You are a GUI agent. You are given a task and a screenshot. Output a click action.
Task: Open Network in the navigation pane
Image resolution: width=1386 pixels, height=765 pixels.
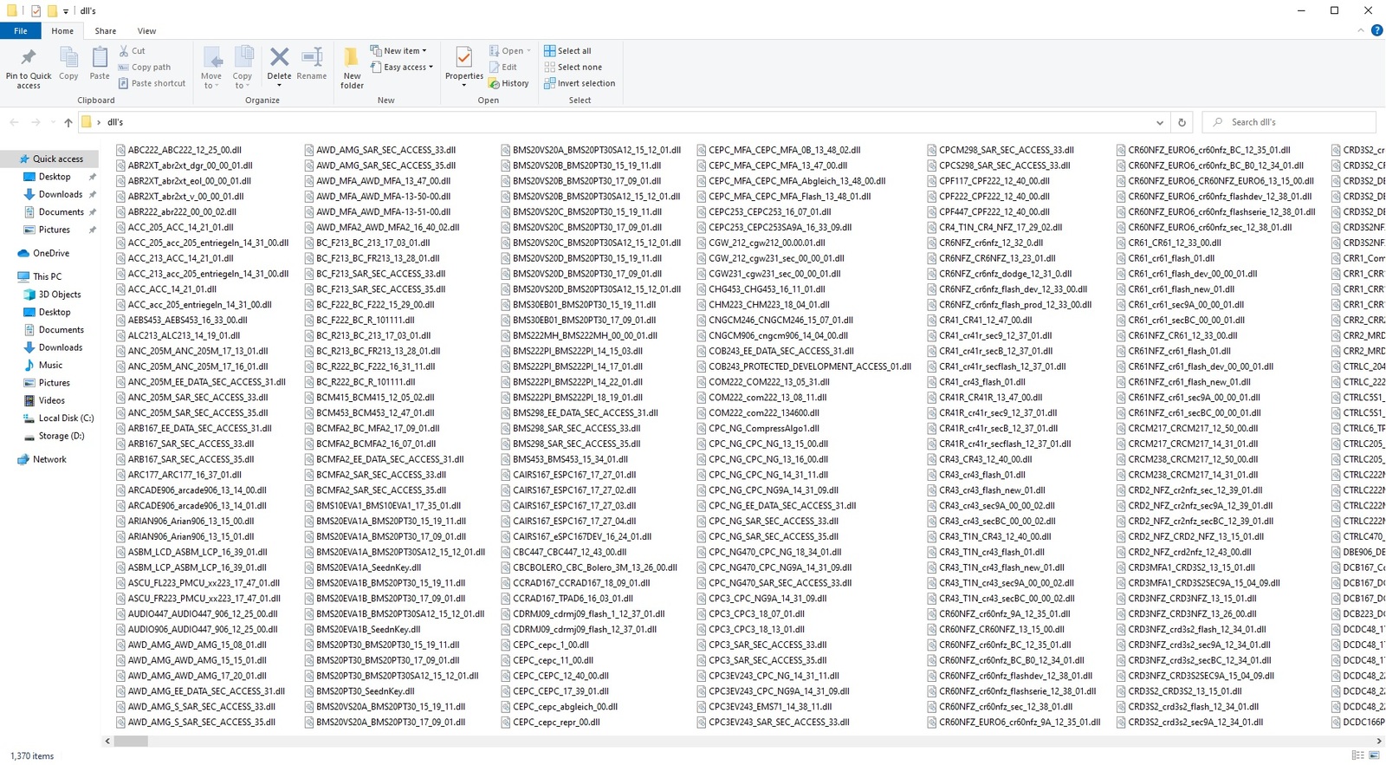click(42, 460)
